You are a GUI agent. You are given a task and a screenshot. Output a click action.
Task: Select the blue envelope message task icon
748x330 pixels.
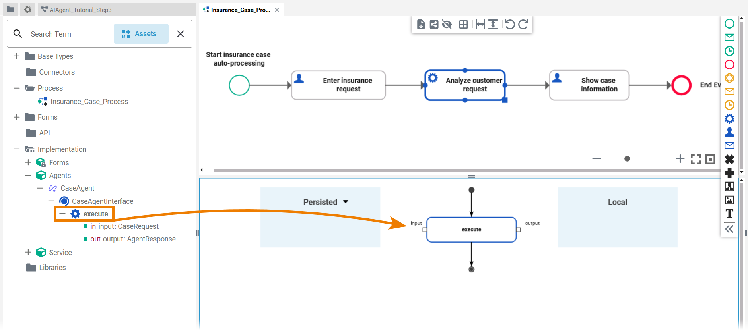(729, 145)
